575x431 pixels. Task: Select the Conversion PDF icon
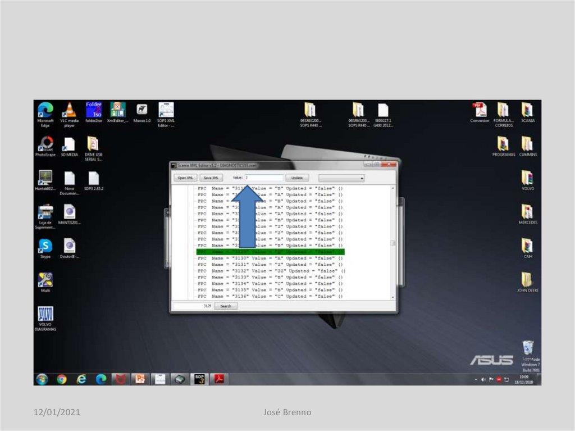480,112
